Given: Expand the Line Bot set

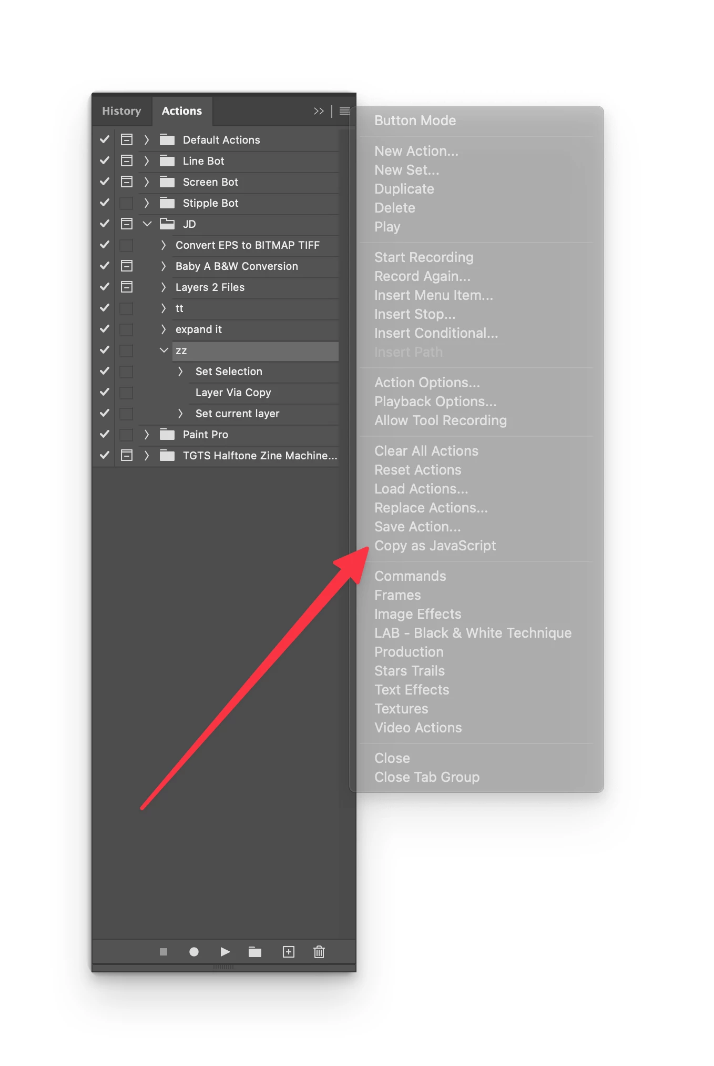Looking at the screenshot, I should click(147, 160).
